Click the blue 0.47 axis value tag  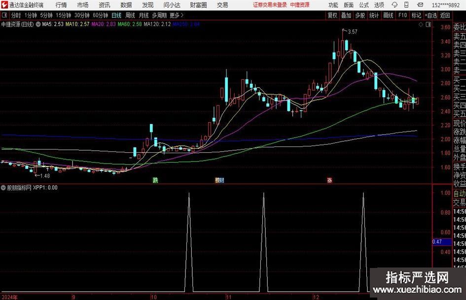[442, 242]
